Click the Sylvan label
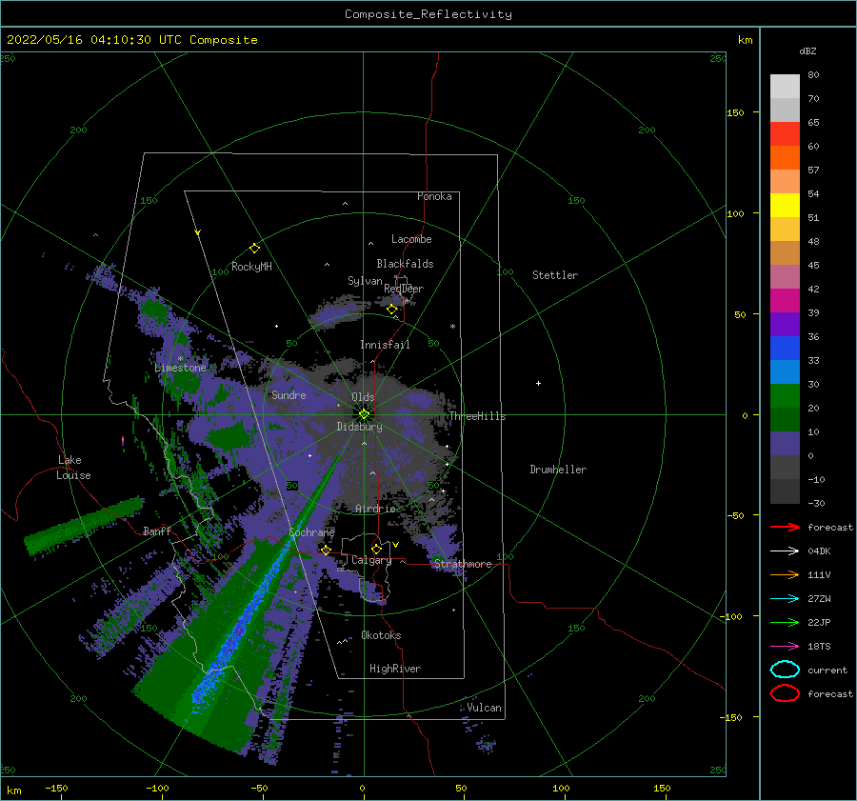The height and width of the screenshot is (801, 857). point(365,281)
